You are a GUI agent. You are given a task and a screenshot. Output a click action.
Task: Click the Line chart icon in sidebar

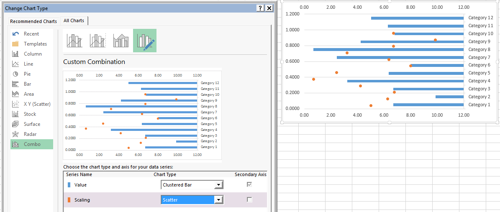(15, 64)
